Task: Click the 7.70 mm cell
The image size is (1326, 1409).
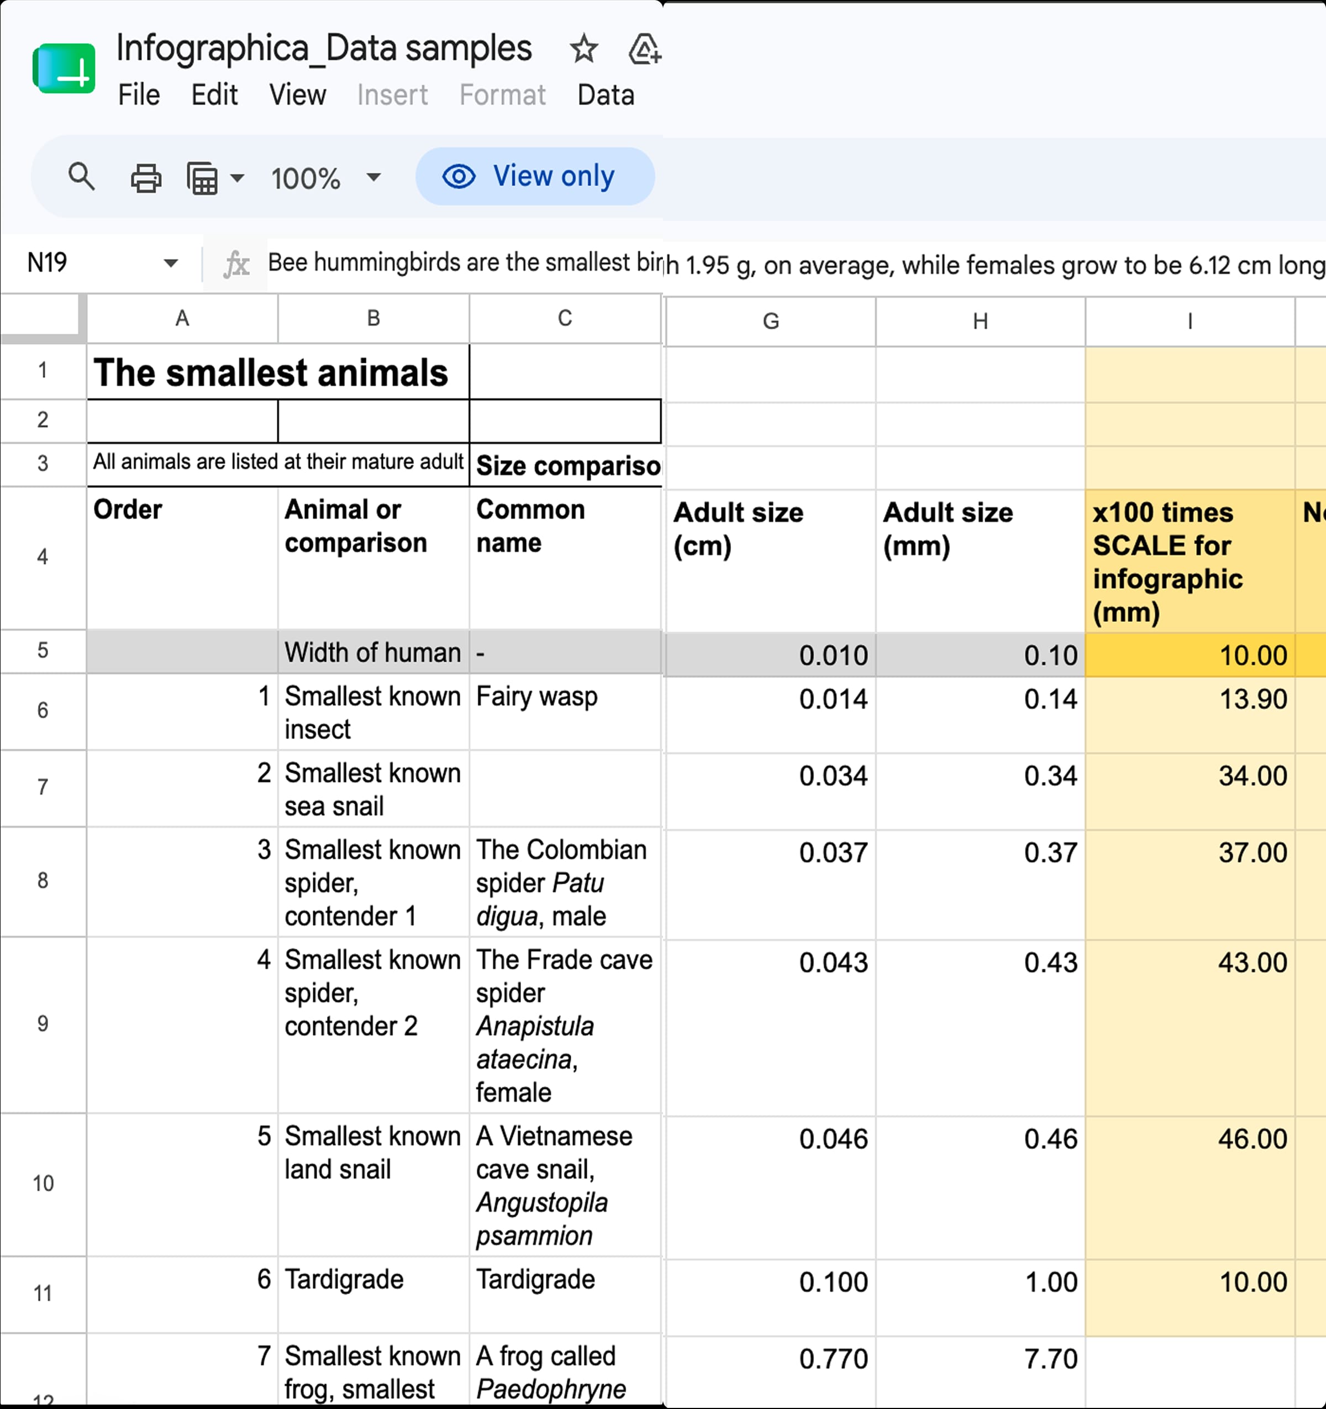Action: pyautogui.click(x=981, y=1371)
